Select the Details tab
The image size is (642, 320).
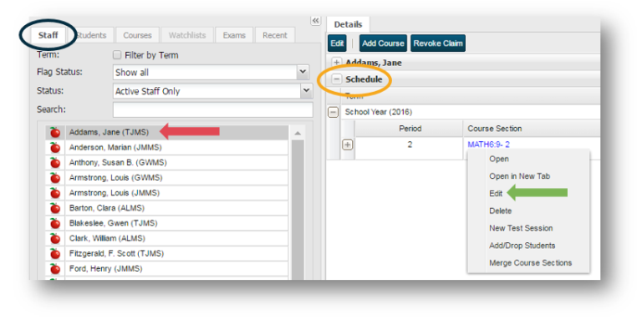pos(348,24)
